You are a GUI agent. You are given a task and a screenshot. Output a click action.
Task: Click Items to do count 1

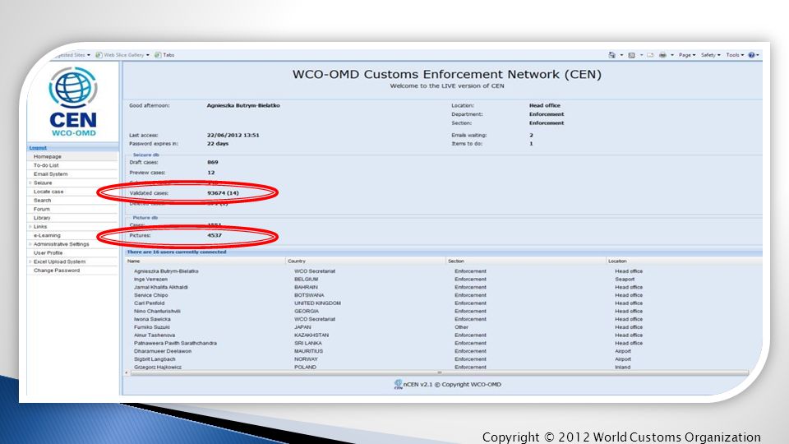[x=531, y=144]
